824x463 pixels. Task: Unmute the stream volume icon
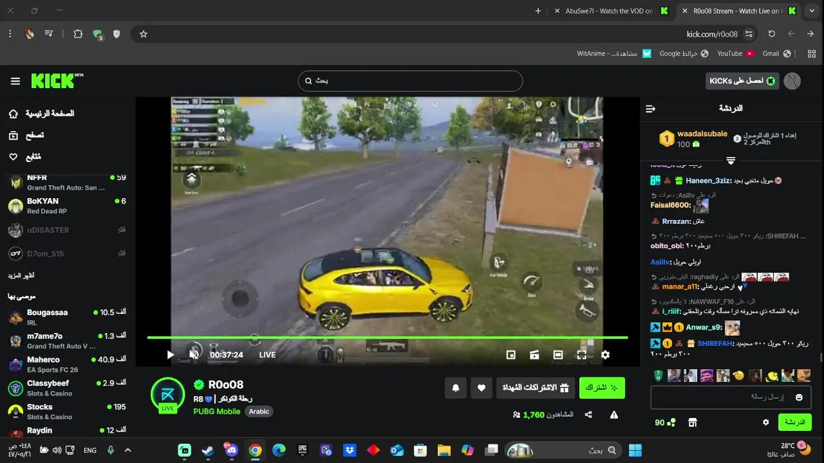pos(194,354)
